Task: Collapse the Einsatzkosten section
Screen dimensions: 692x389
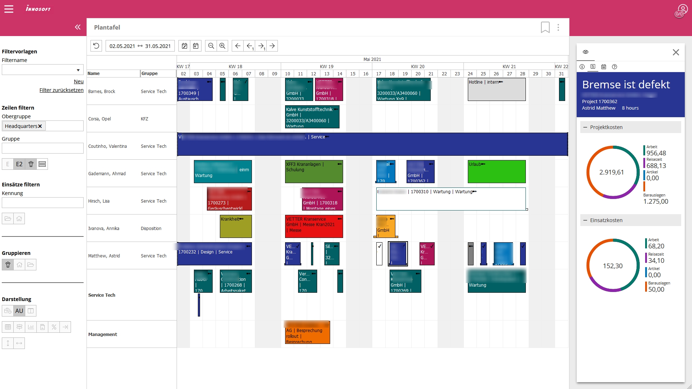Action: click(x=631, y=220)
